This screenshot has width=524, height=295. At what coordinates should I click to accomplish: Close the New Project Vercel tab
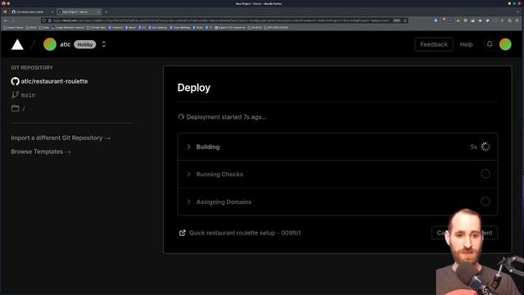click(98, 11)
